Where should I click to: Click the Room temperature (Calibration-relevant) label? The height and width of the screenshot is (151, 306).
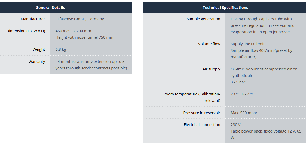pos(192,97)
